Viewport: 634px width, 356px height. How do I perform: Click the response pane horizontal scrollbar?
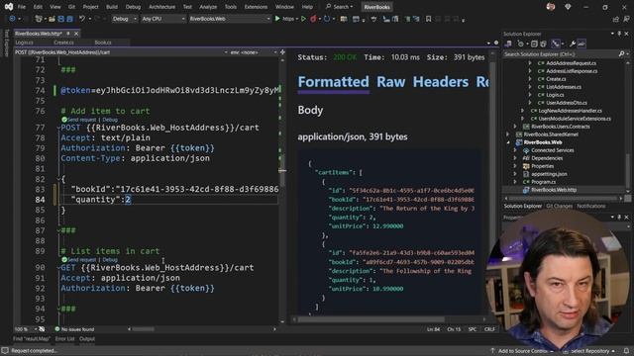pyautogui.click(x=370, y=319)
